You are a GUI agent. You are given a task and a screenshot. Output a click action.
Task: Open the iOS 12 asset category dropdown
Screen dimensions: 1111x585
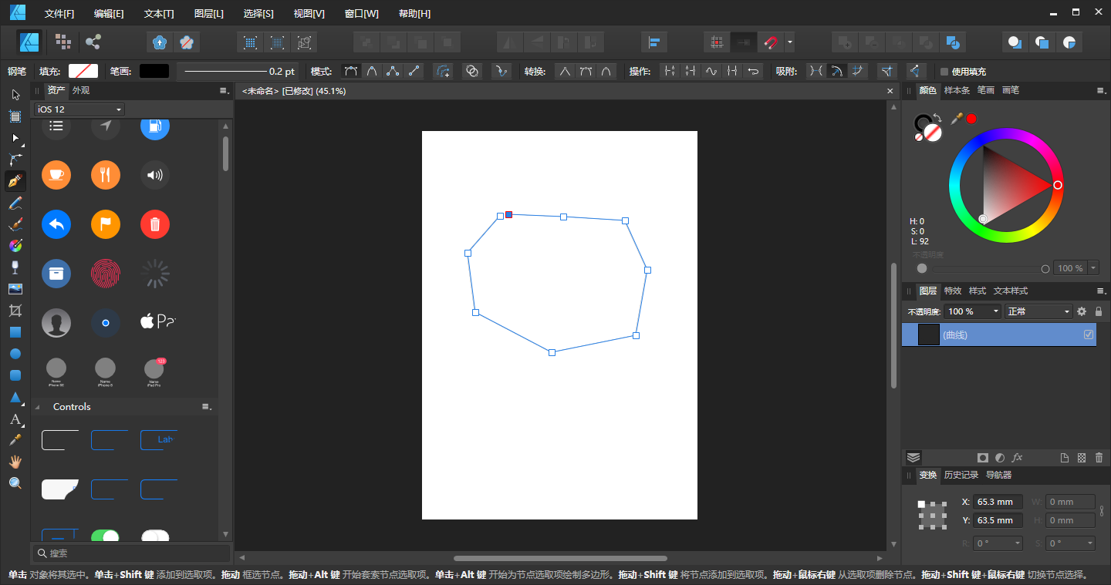tap(79, 109)
